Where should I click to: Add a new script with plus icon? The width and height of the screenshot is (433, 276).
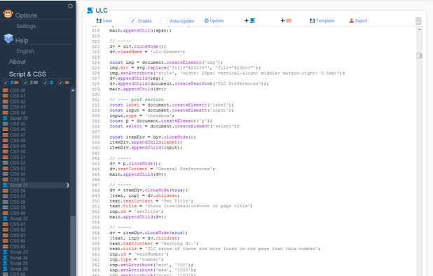point(249,21)
